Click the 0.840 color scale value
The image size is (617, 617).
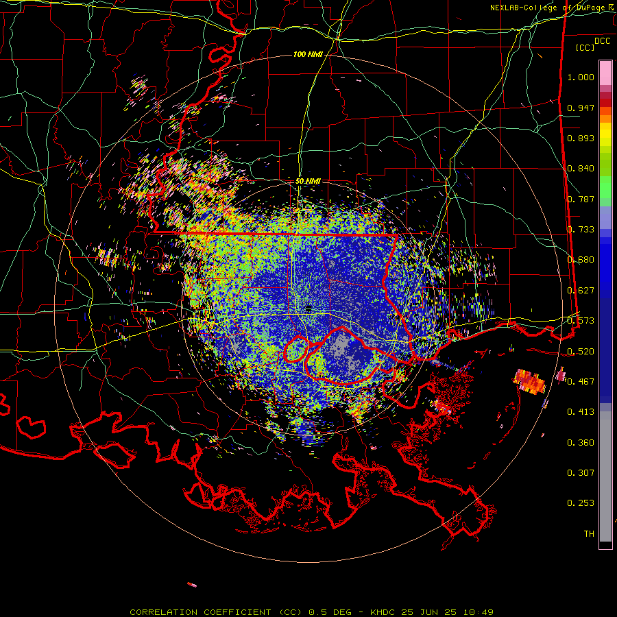581,169
